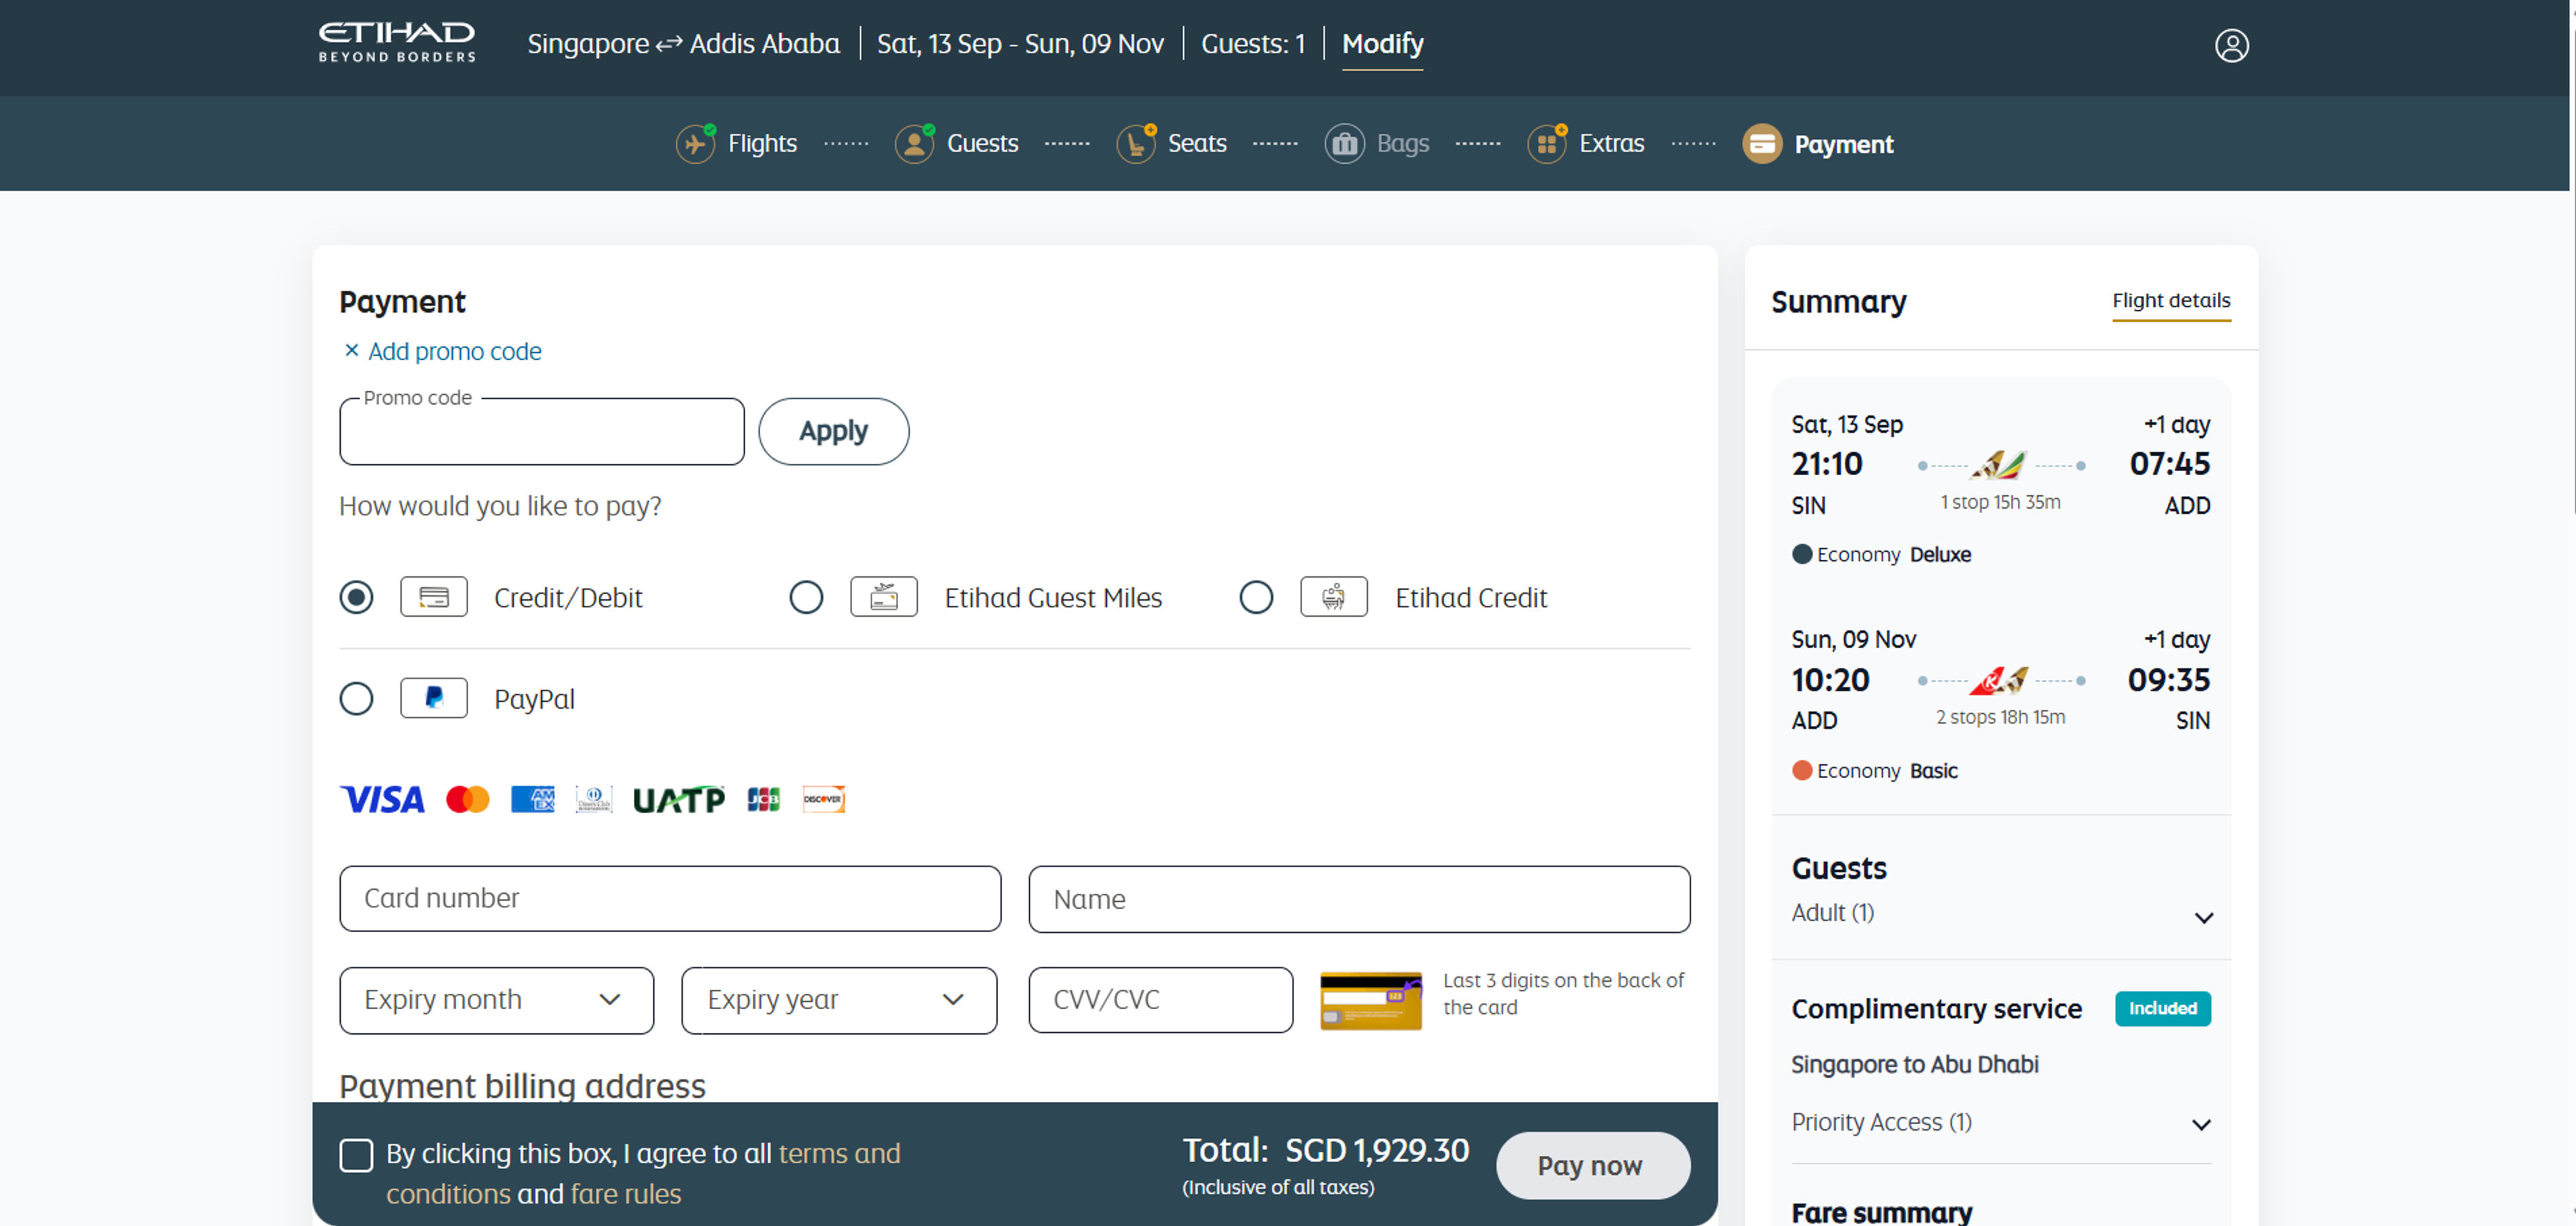Focus the cardholder Name field
Viewport: 2576px width, 1226px height.
(1359, 899)
